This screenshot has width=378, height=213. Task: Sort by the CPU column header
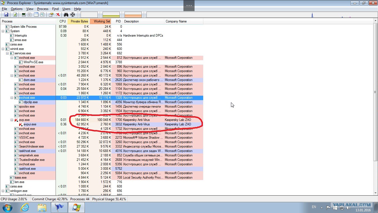point(61,21)
